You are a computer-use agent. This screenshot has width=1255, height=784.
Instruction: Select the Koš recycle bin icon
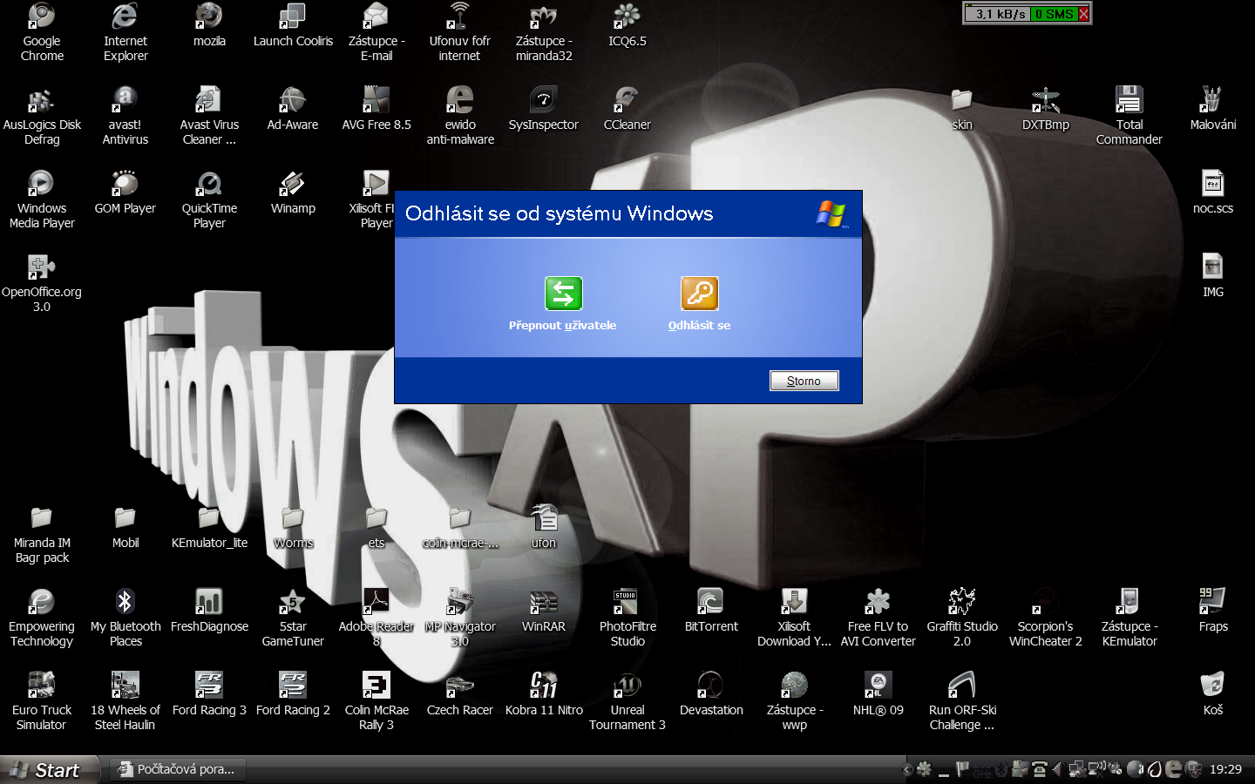[1213, 686]
